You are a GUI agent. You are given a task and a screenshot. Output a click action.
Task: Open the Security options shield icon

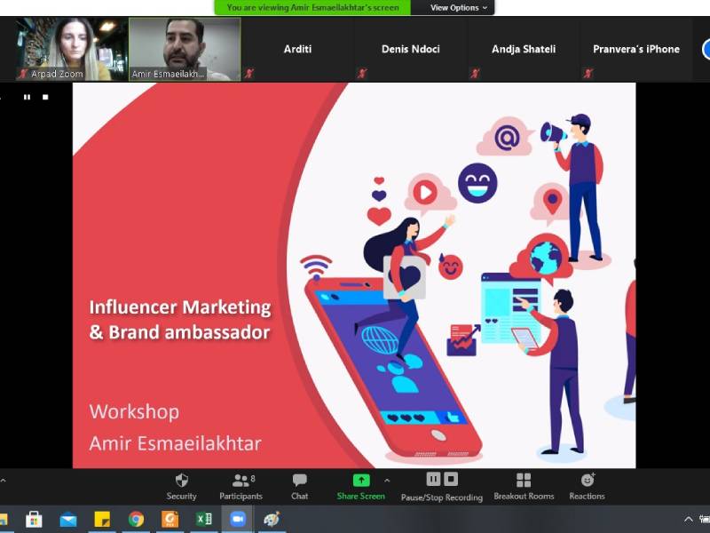coord(182,480)
